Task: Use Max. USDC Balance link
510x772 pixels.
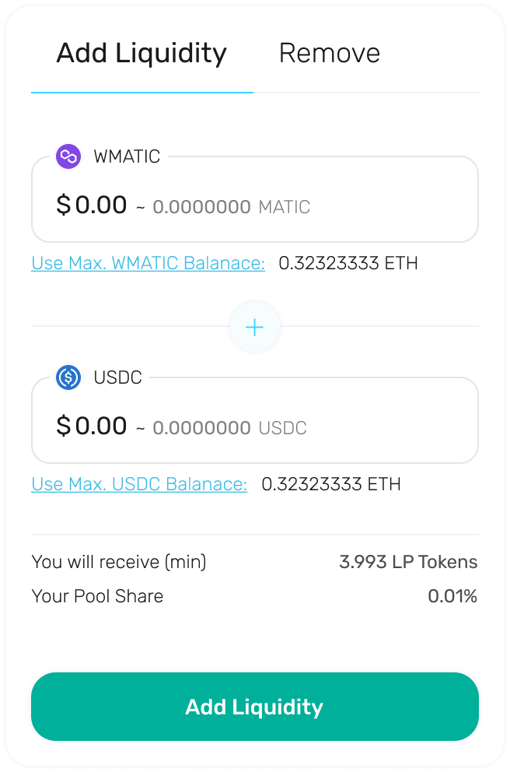Action: point(139,484)
